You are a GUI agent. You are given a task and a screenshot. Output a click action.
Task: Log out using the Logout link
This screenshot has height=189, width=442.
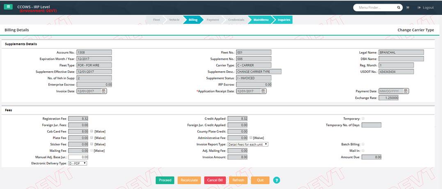click(x=425, y=8)
